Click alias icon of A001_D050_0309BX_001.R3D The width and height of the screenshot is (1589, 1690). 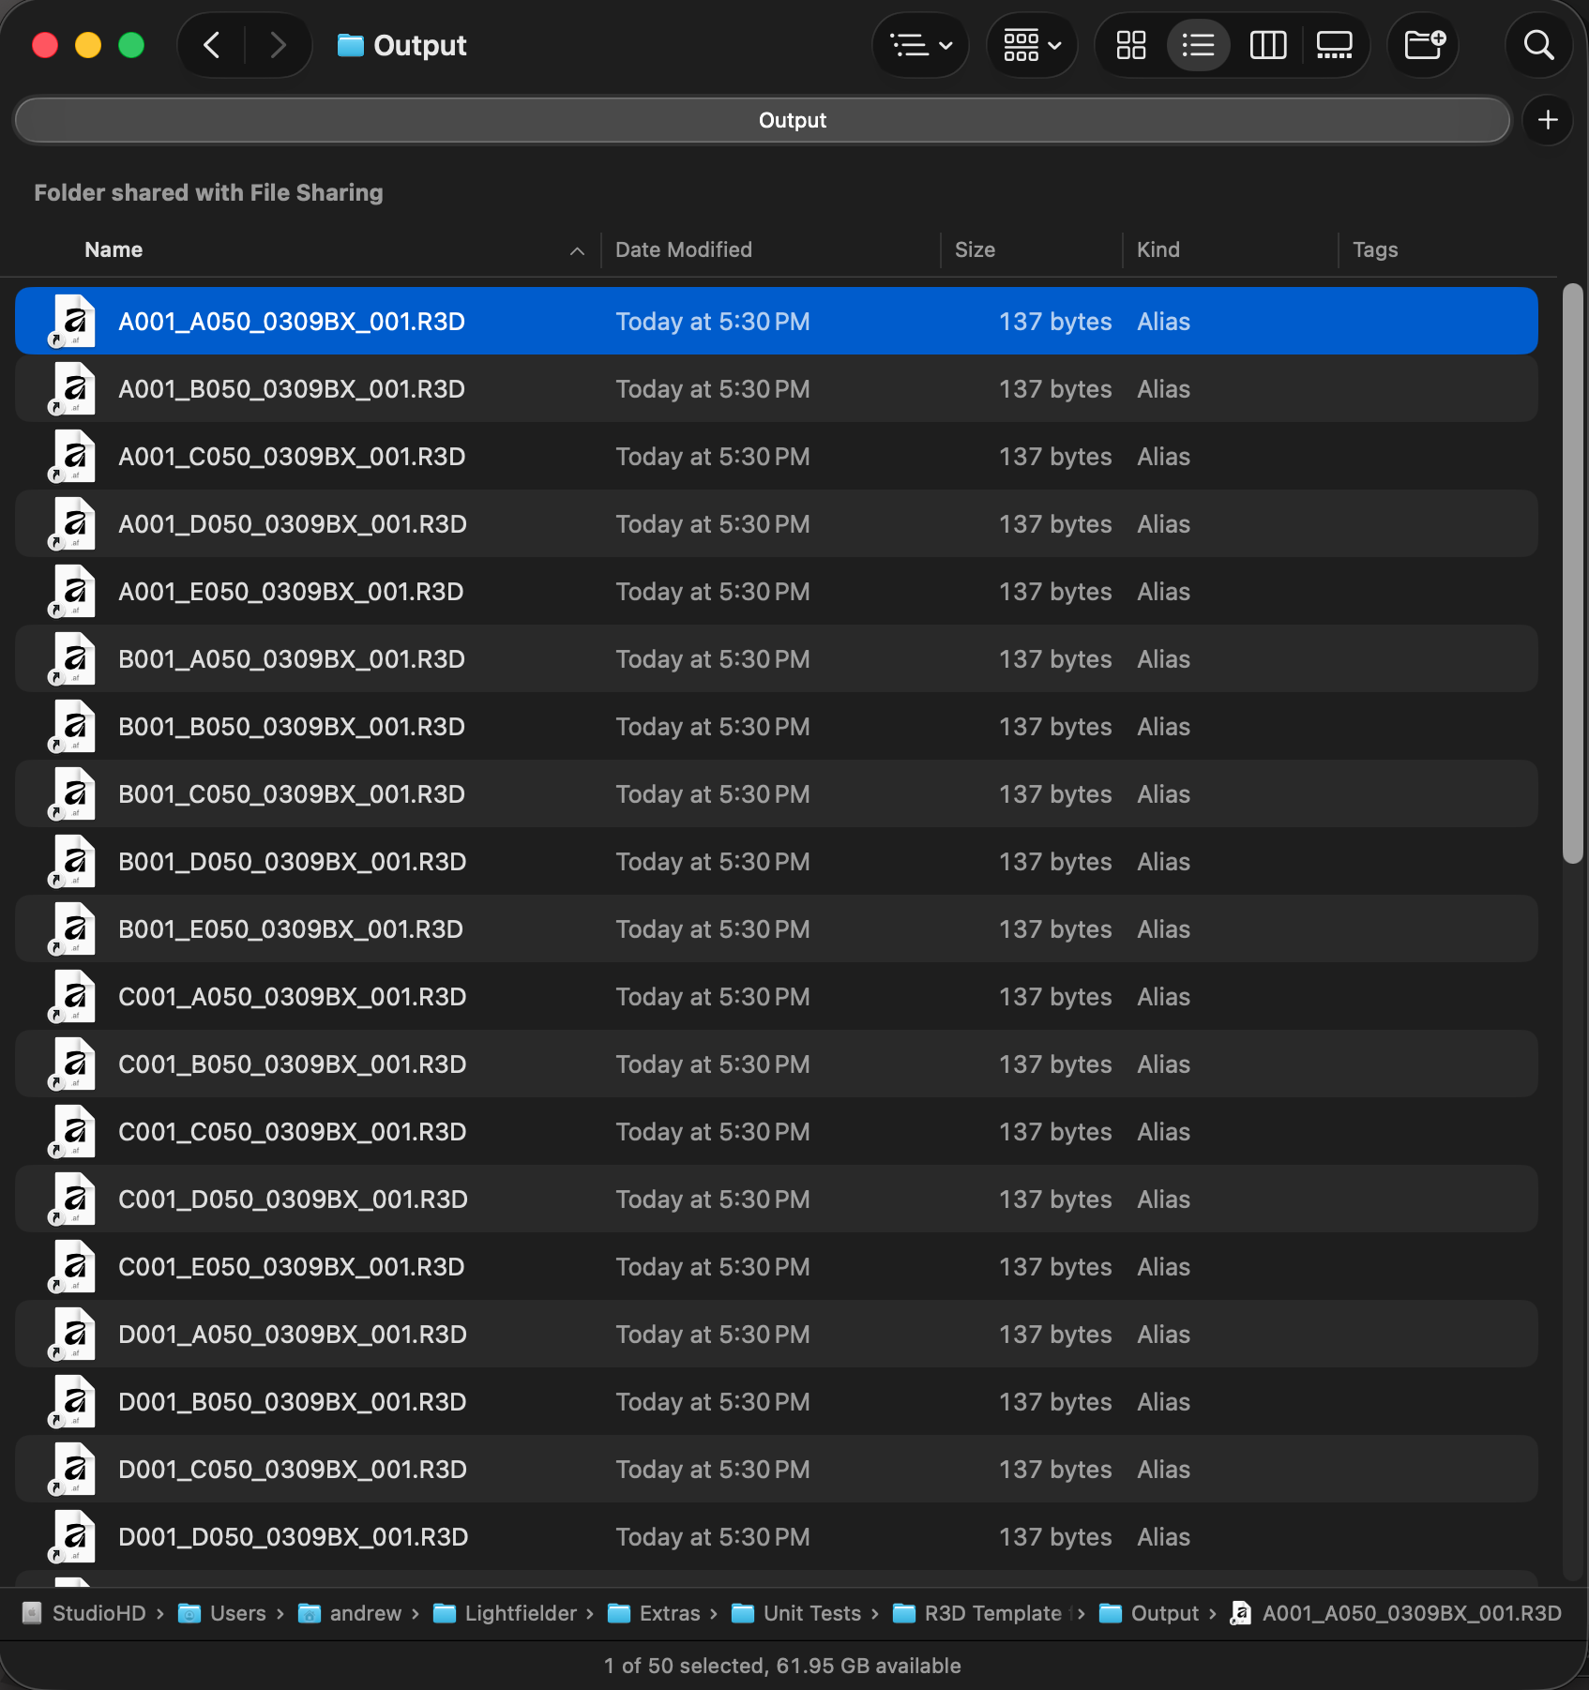tap(73, 523)
